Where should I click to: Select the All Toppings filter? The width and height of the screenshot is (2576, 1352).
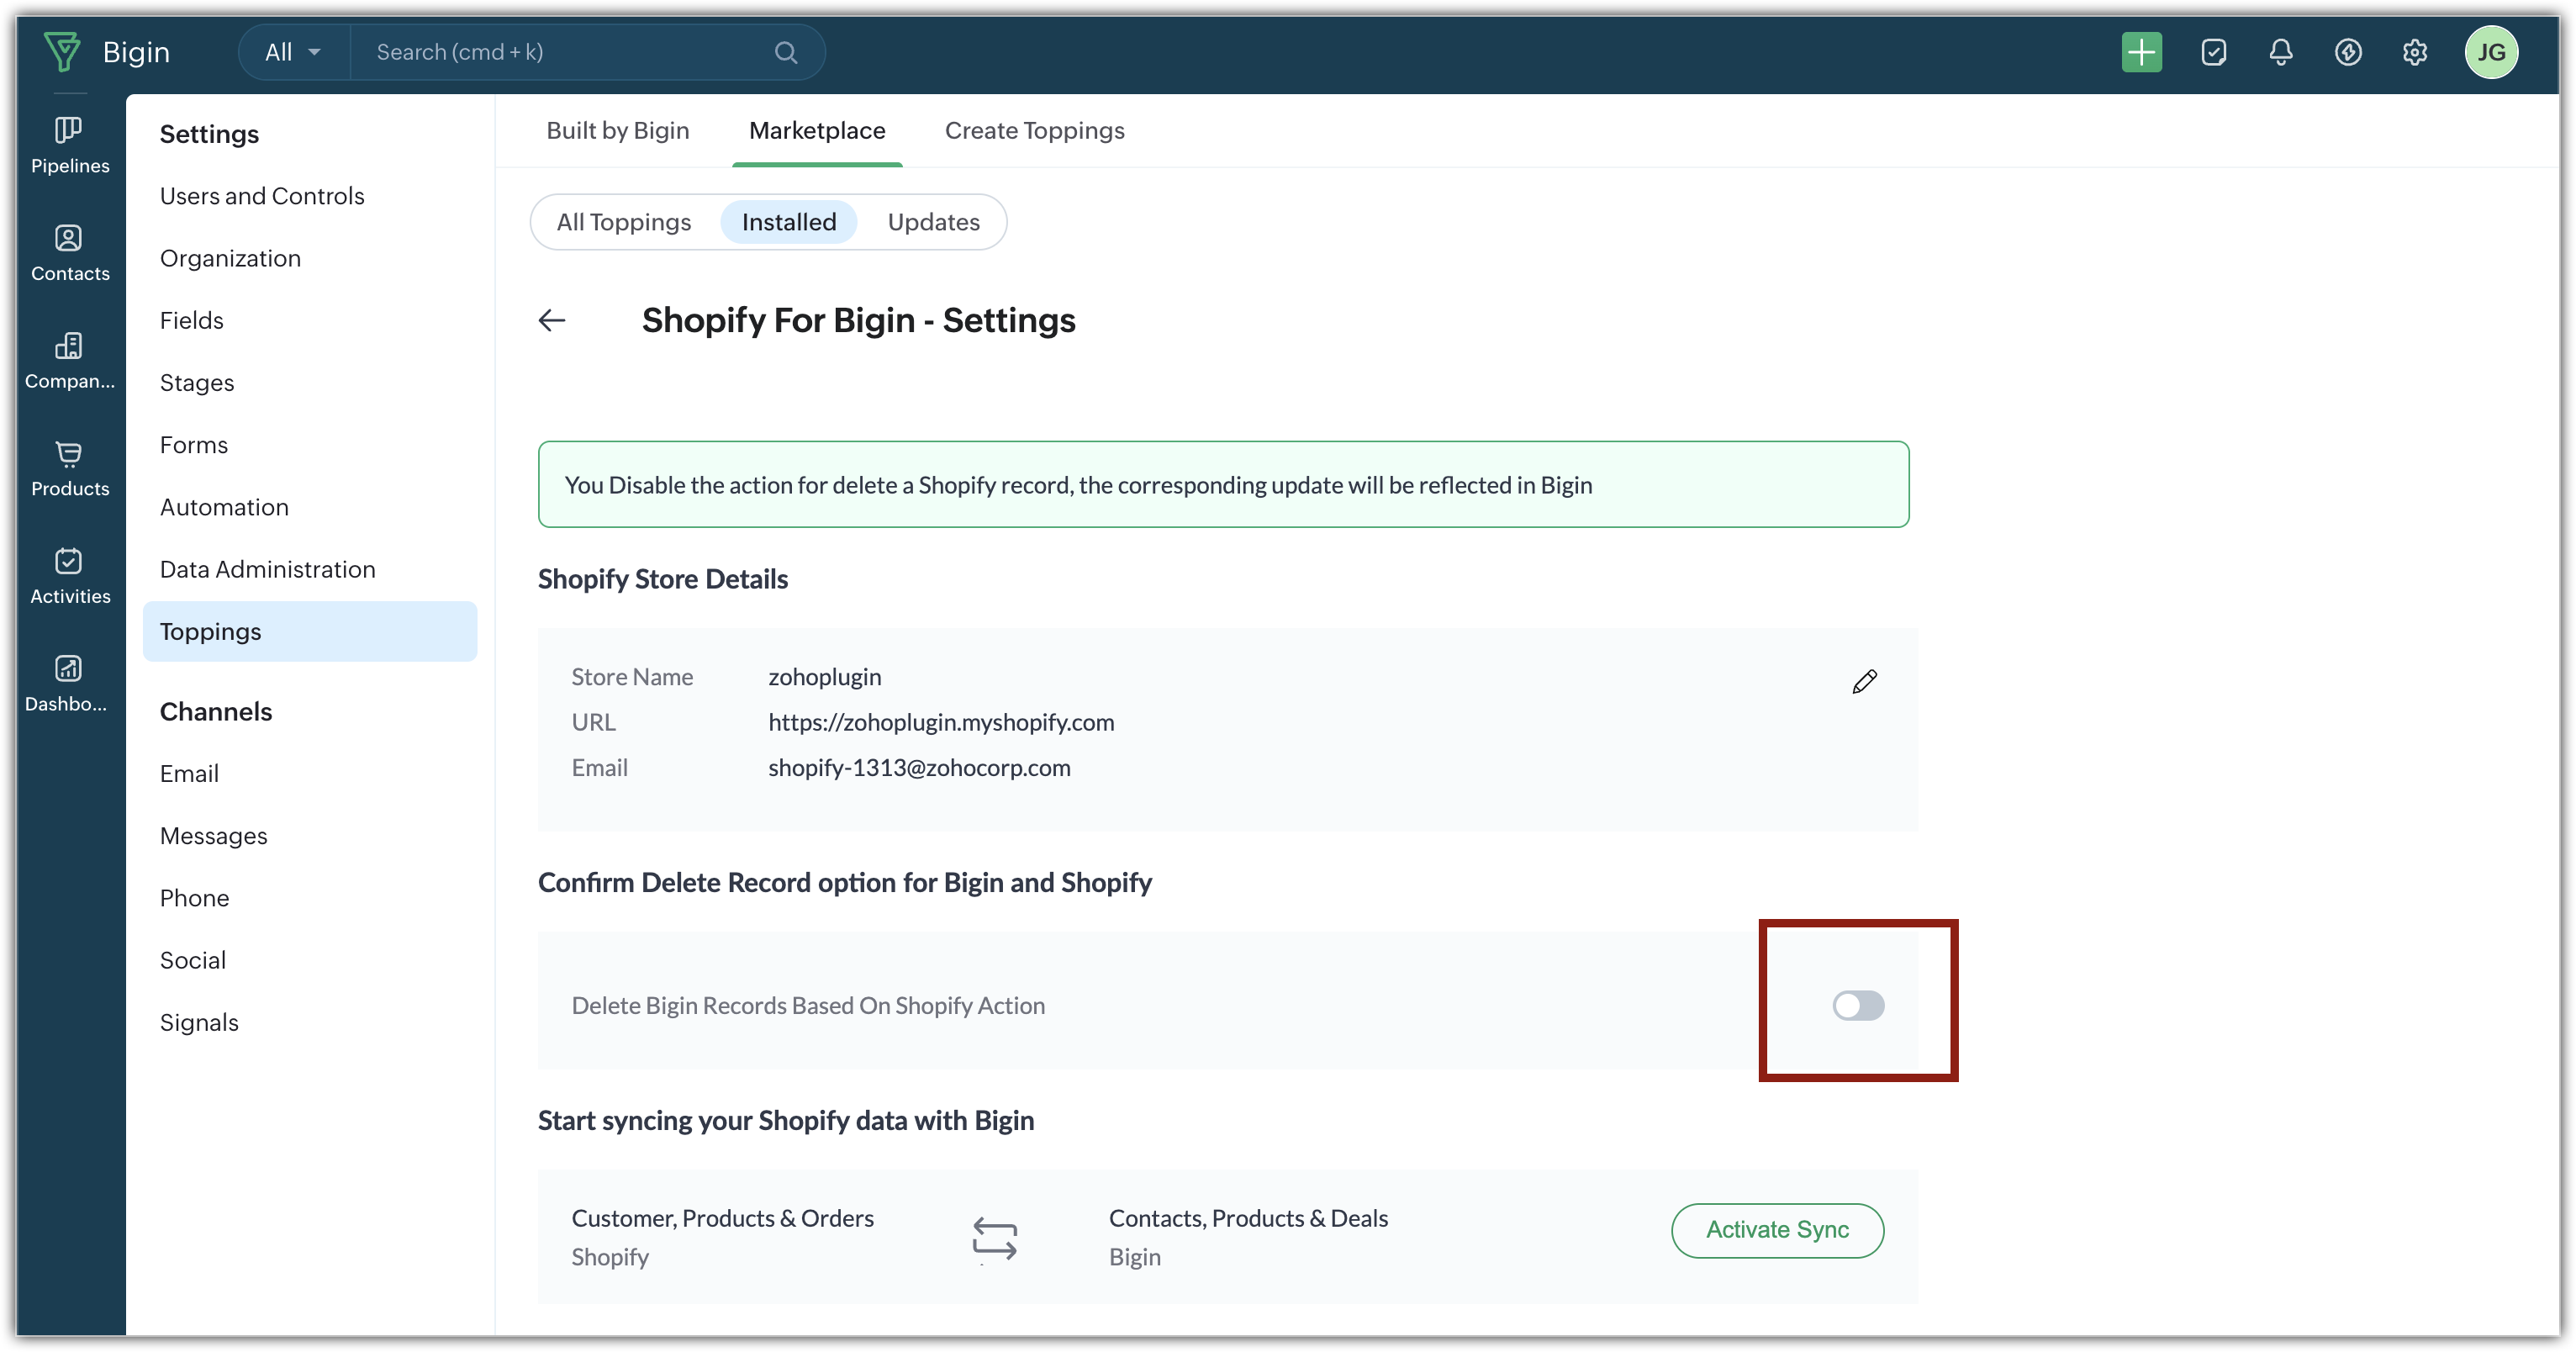coord(623,222)
